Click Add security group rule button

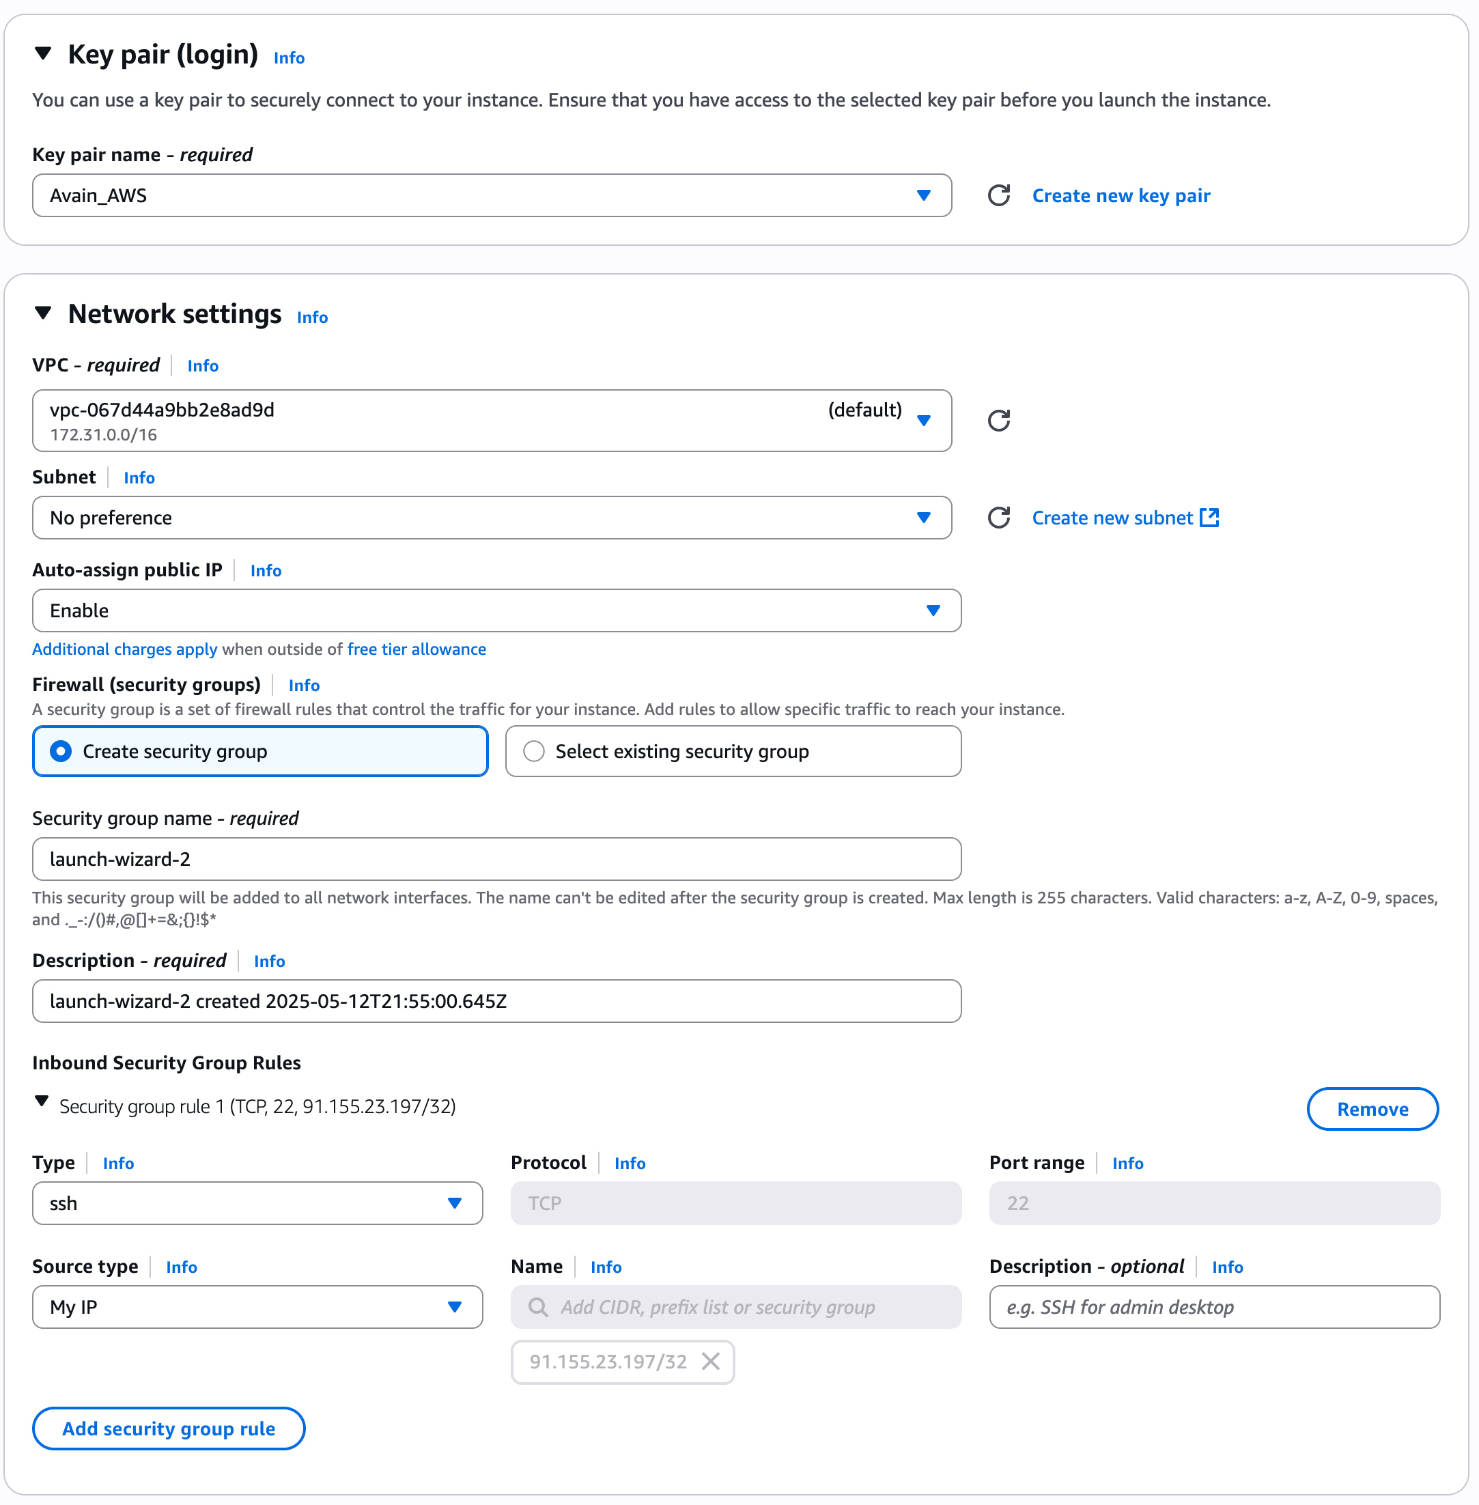(169, 1428)
